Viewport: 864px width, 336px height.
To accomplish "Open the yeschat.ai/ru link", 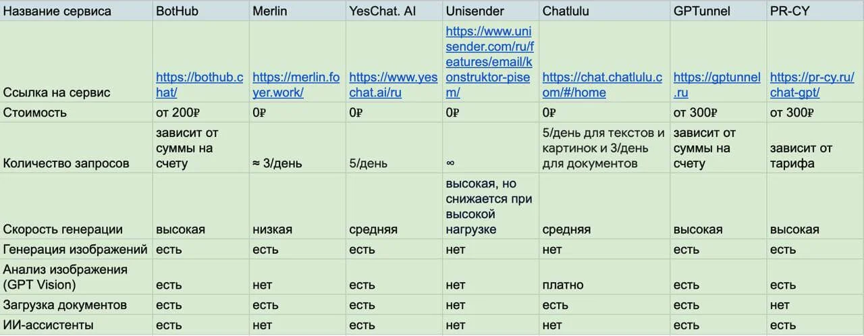I will tap(393, 78).
